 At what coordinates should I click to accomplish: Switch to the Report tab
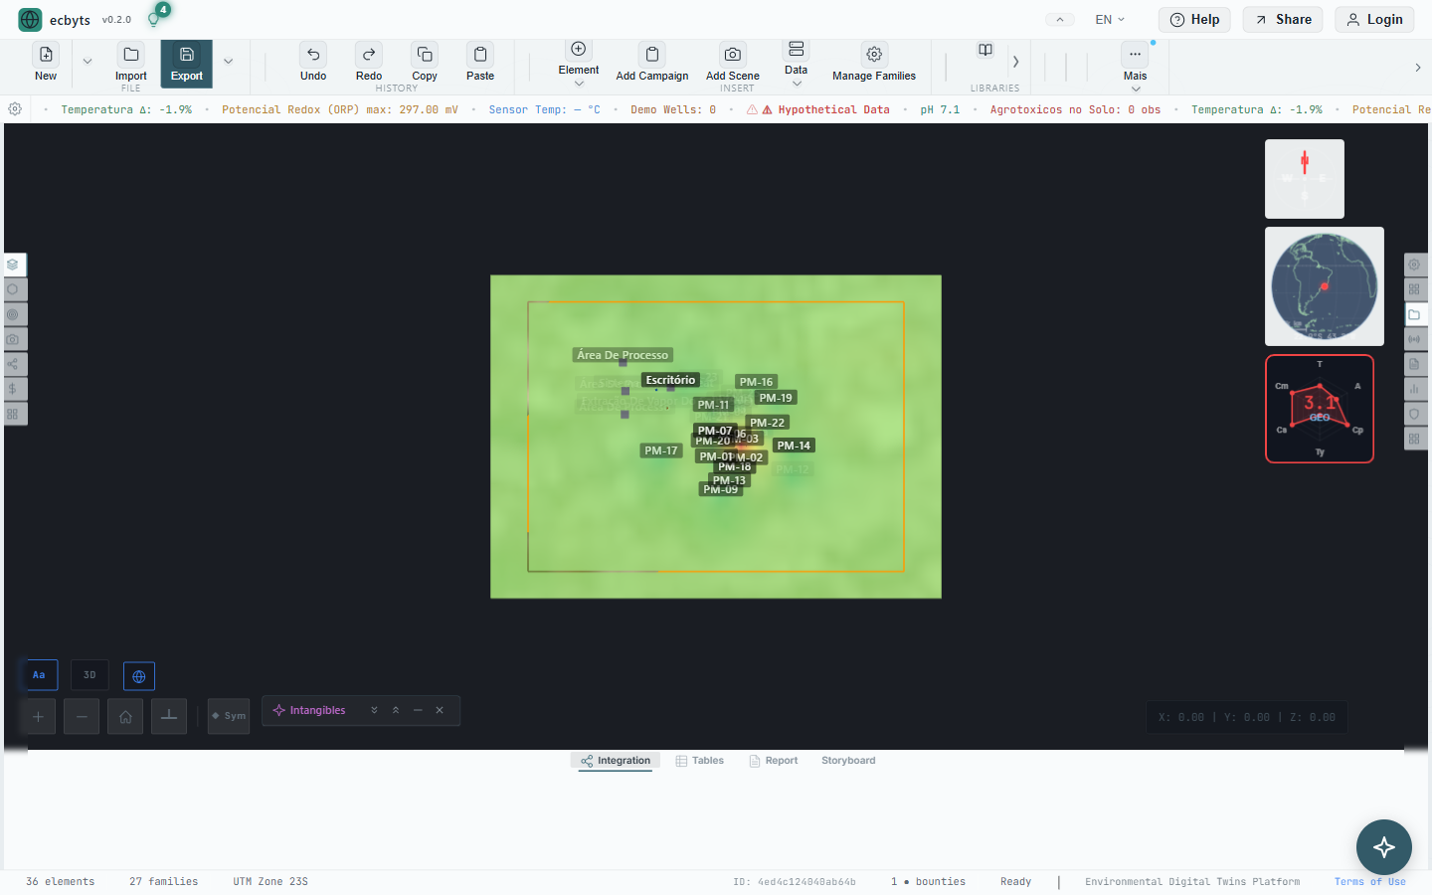click(x=773, y=761)
